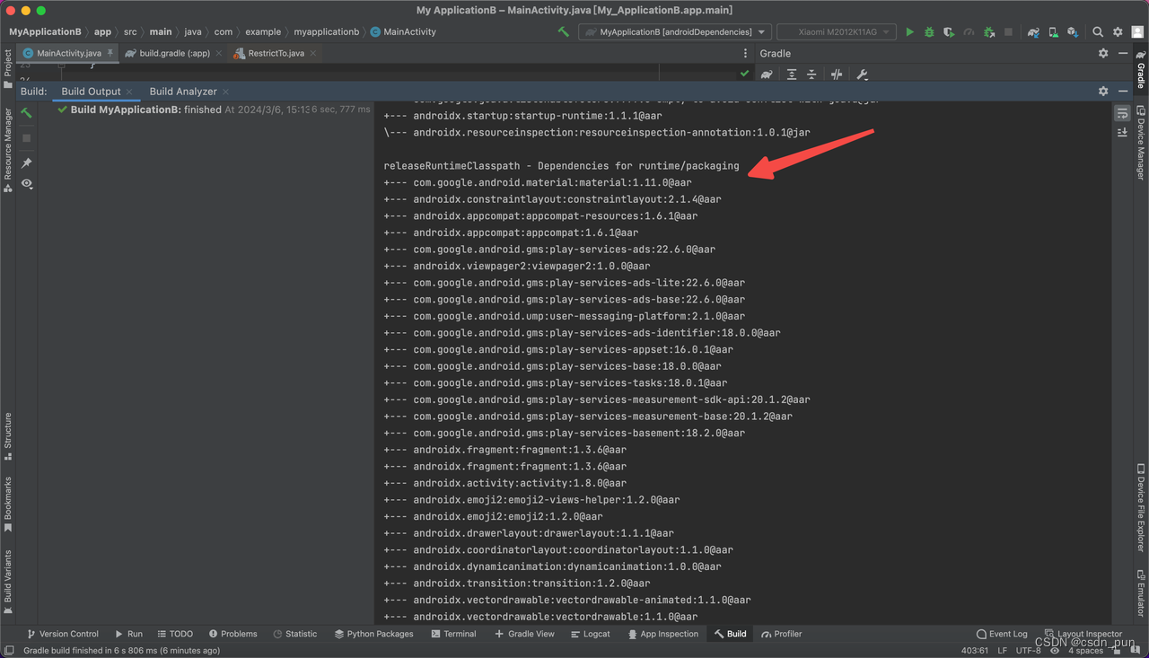
Task: Sync Project with Gradle Files icon
Action: (x=1033, y=31)
